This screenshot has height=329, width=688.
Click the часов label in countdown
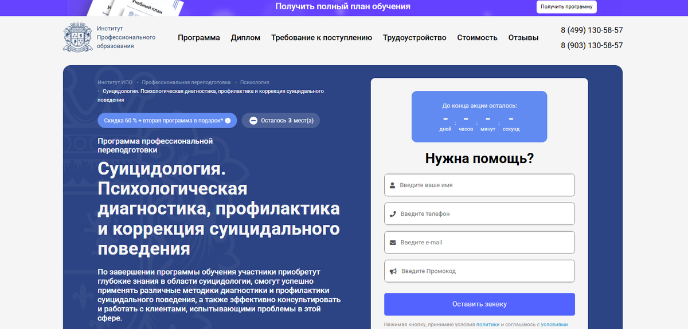tap(466, 129)
